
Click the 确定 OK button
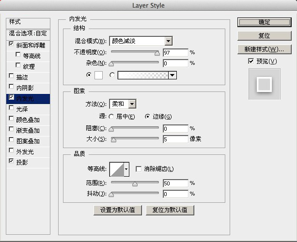coord(265,22)
